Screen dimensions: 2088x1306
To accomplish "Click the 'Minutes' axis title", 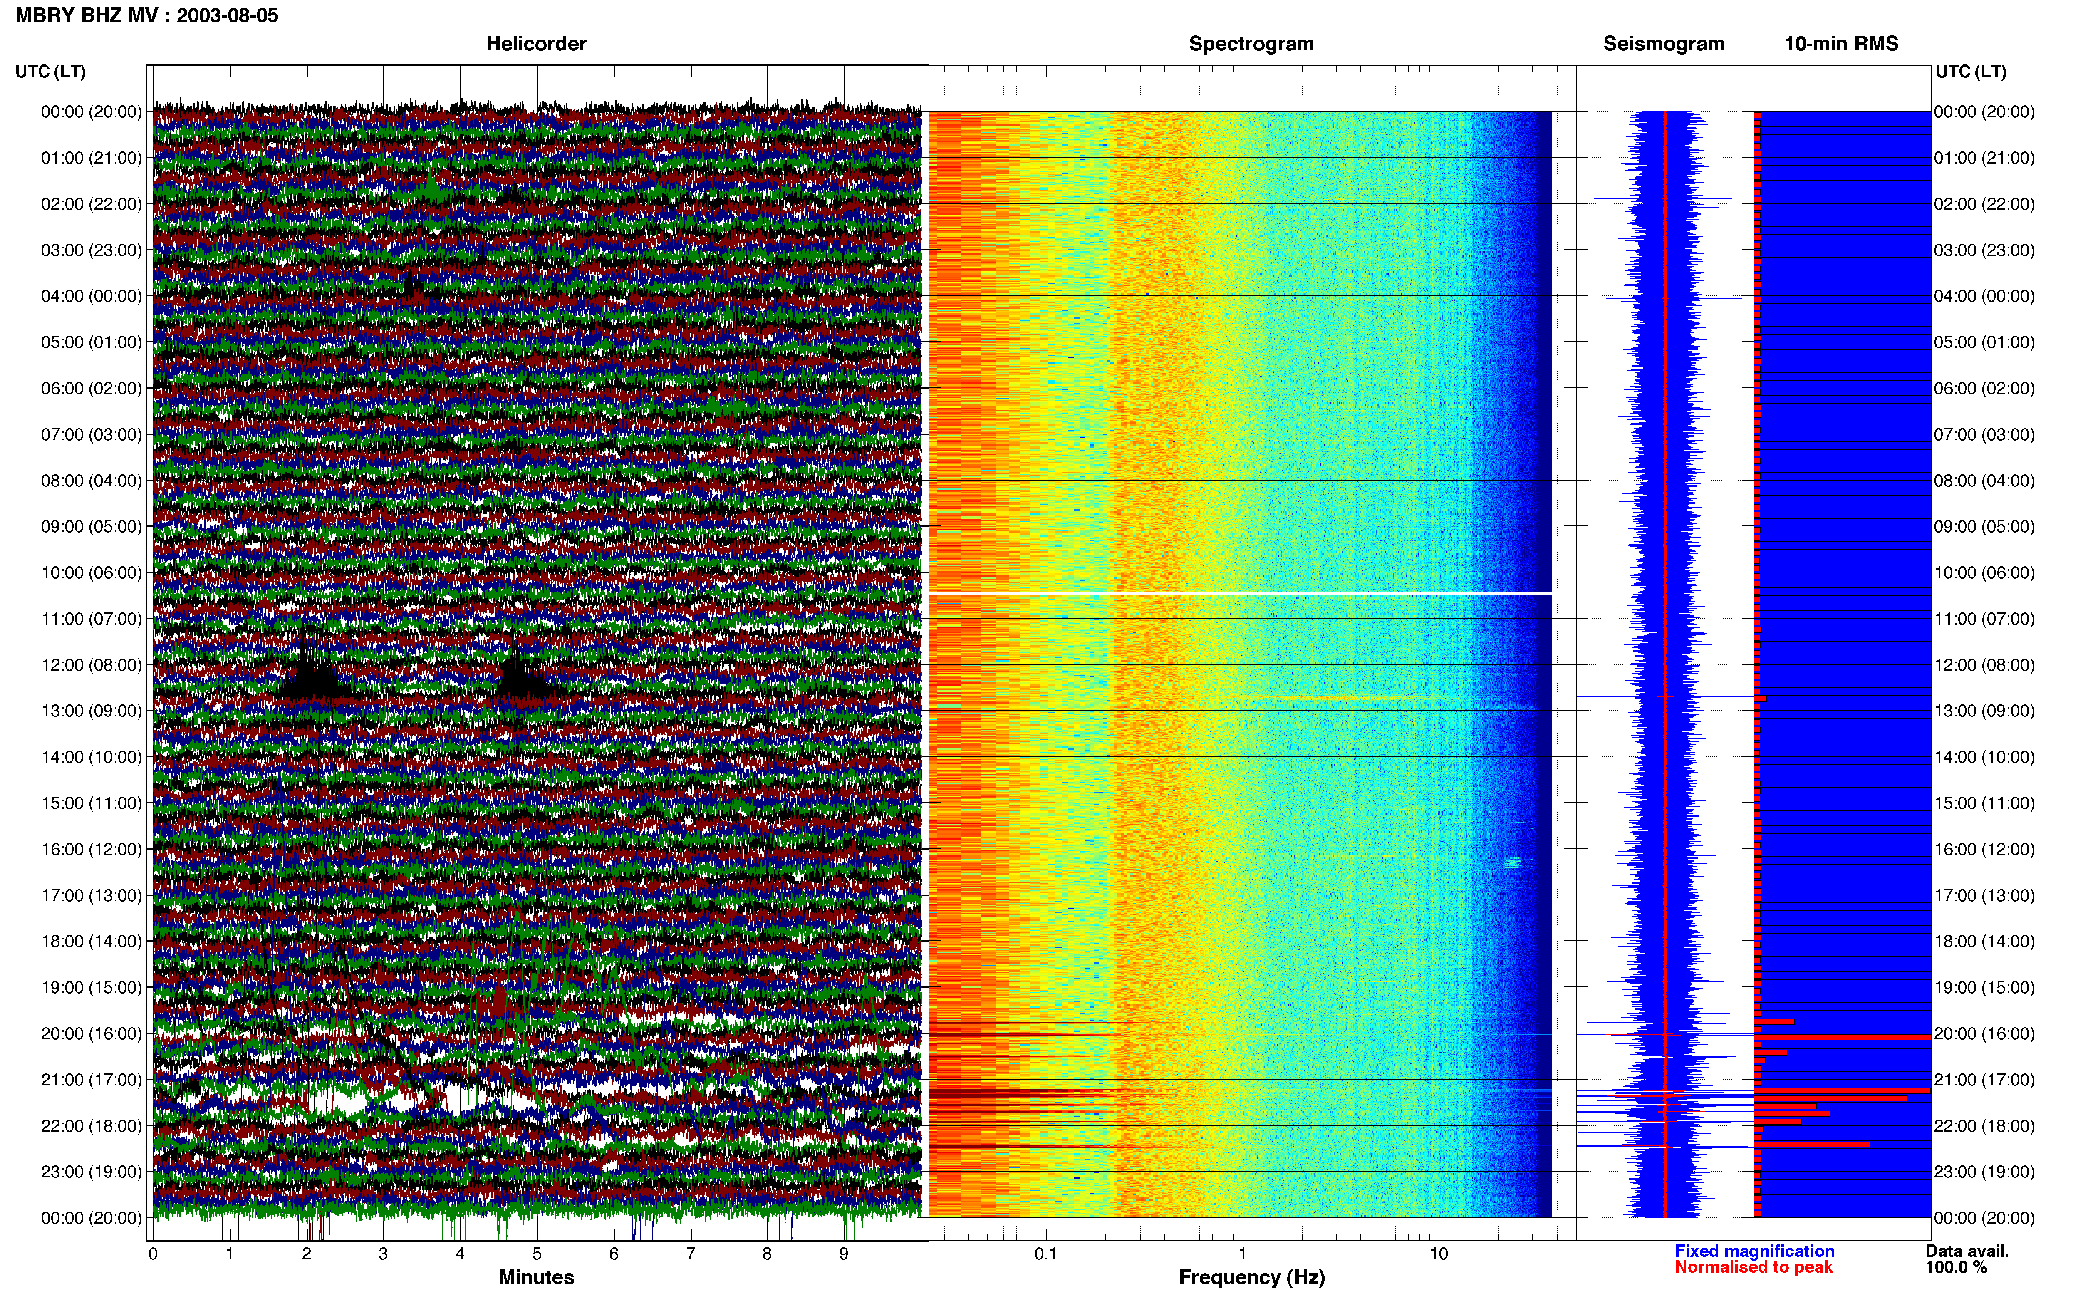I will [x=536, y=1277].
